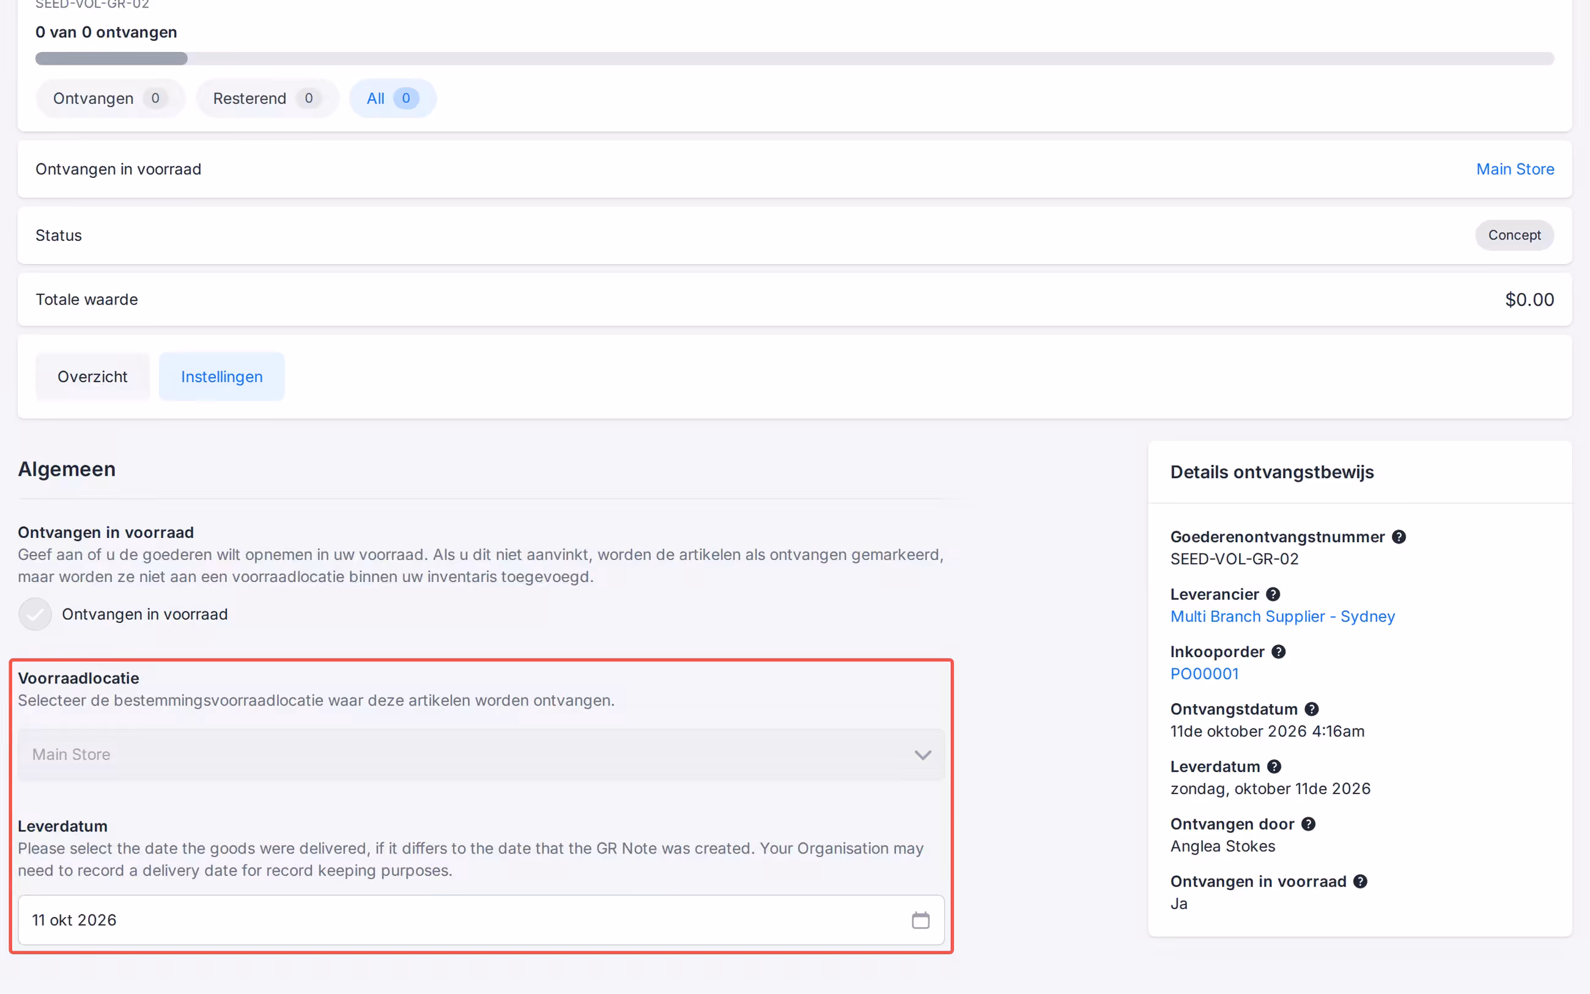Click the Totale waarde label
Viewport: 1590px width, 994px height.
(x=86, y=300)
